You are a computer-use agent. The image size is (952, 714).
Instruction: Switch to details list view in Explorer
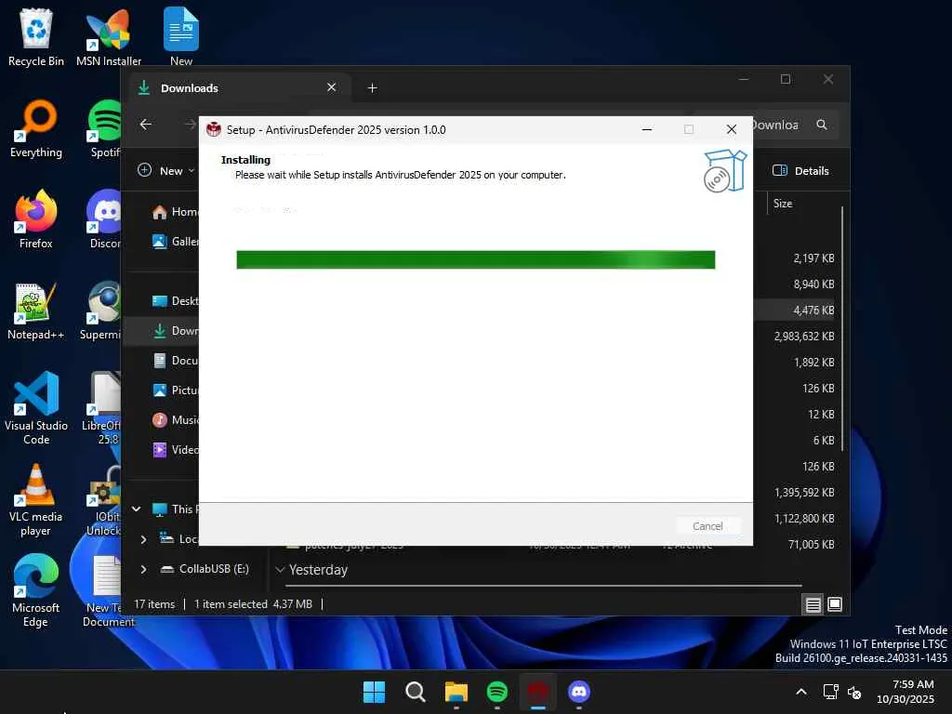[813, 604]
